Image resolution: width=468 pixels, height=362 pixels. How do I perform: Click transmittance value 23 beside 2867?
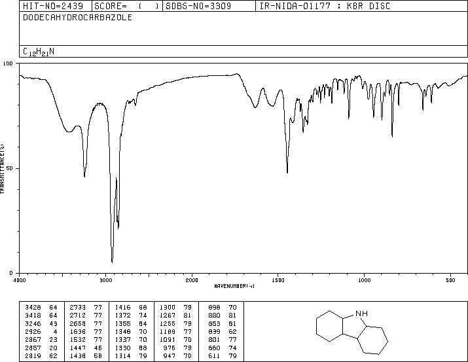(53, 340)
